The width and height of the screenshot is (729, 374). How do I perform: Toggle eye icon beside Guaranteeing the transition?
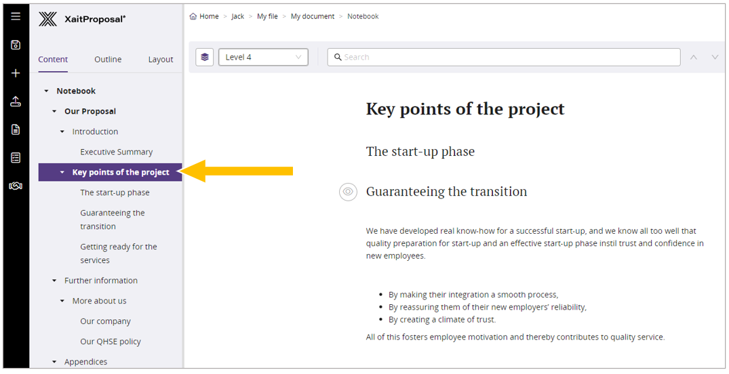point(348,192)
